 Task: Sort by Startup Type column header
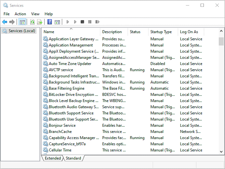pos(161,32)
